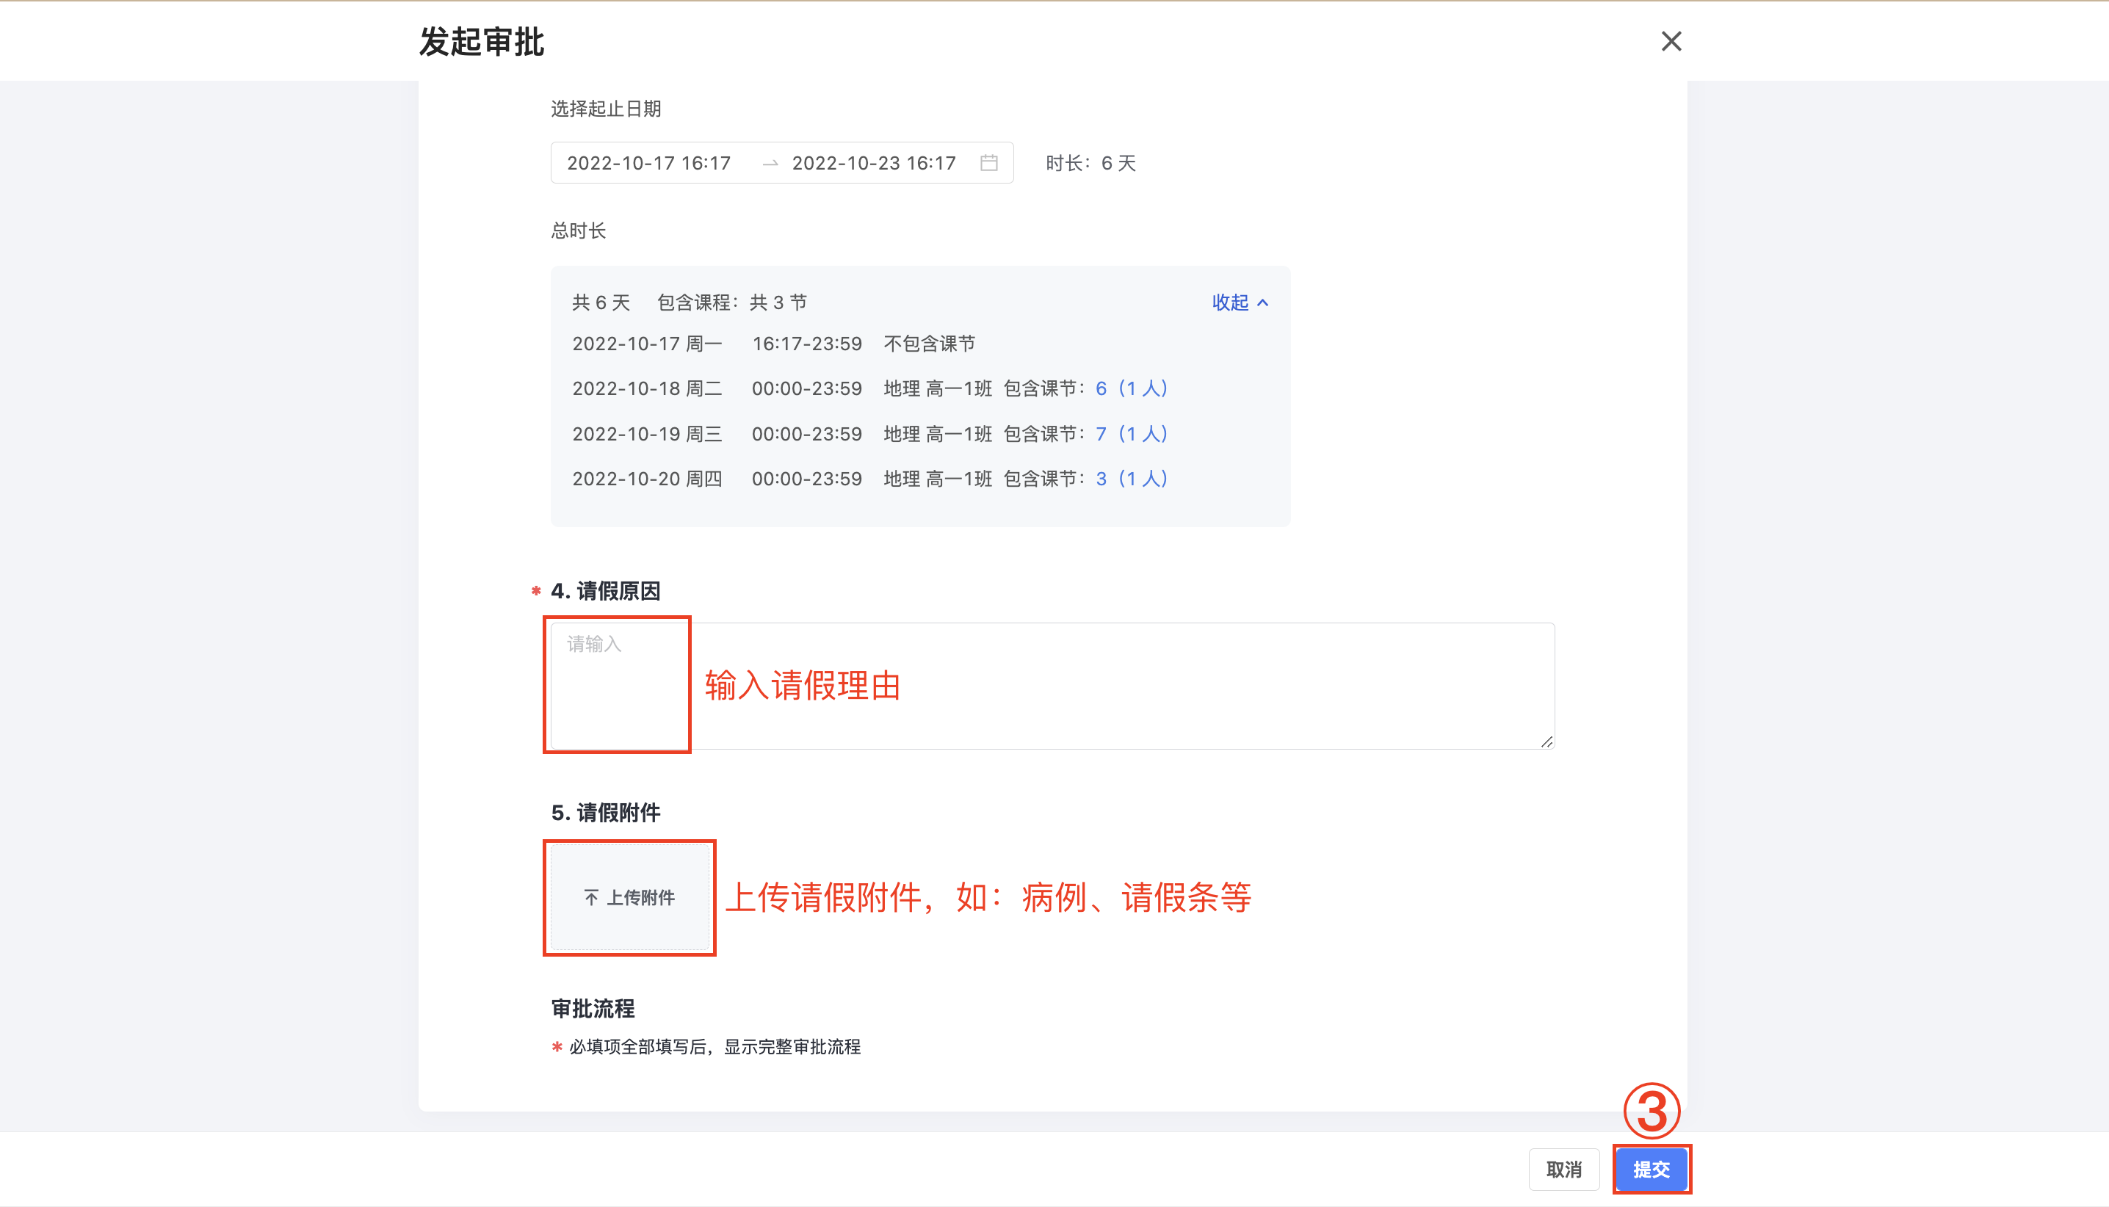Image resolution: width=2109 pixels, height=1207 pixels.
Task: Focus the 请假原因 text area
Action: click(x=1052, y=686)
